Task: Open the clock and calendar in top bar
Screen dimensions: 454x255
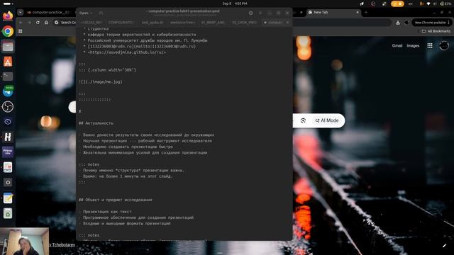Action: pos(235,4)
